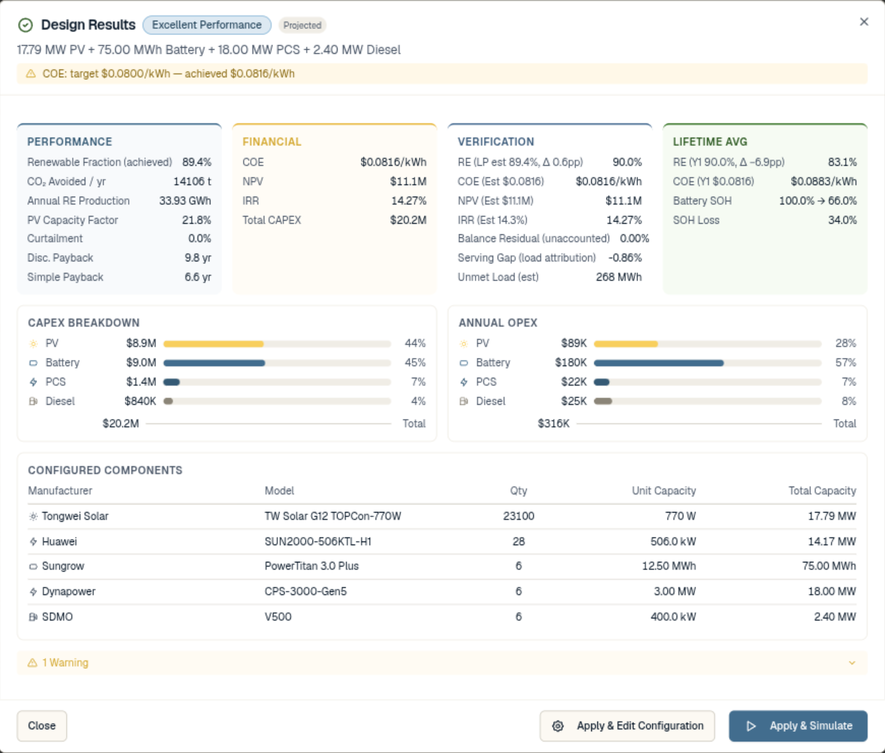Click the generator icon next to SDMO
The width and height of the screenshot is (885, 753).
33,617
